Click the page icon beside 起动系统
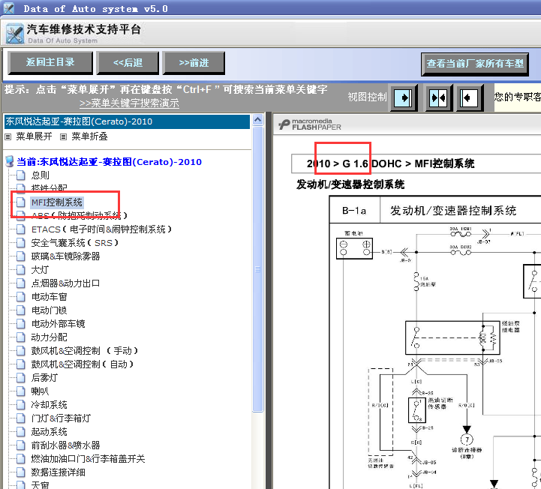This screenshot has width=541, height=489. tap(21, 431)
